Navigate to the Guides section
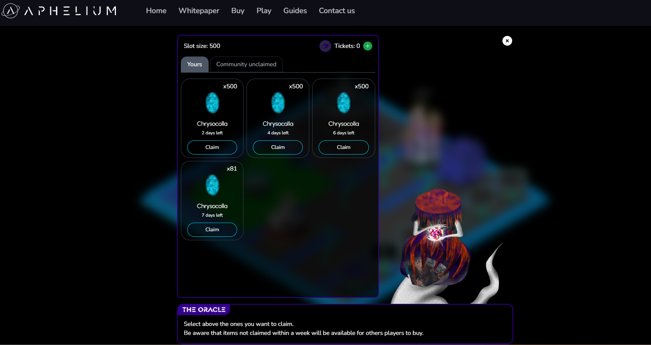The height and width of the screenshot is (345, 651). click(x=295, y=11)
